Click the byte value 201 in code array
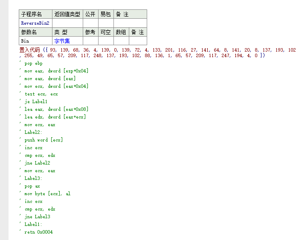302x240 pixels. tap(169, 50)
